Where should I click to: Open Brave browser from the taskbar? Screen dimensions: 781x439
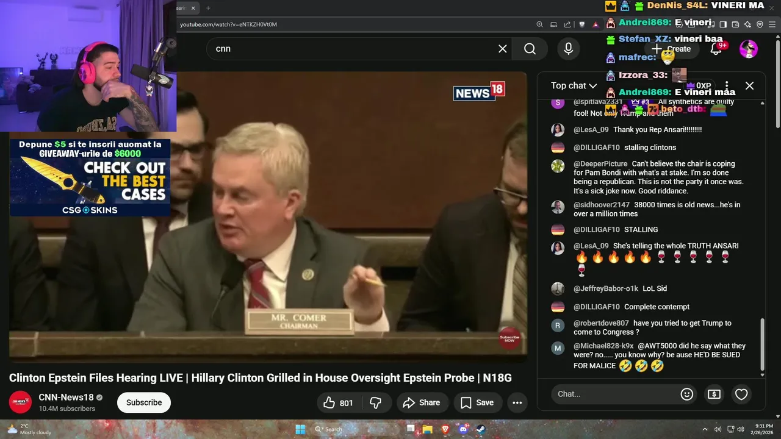pos(445,429)
